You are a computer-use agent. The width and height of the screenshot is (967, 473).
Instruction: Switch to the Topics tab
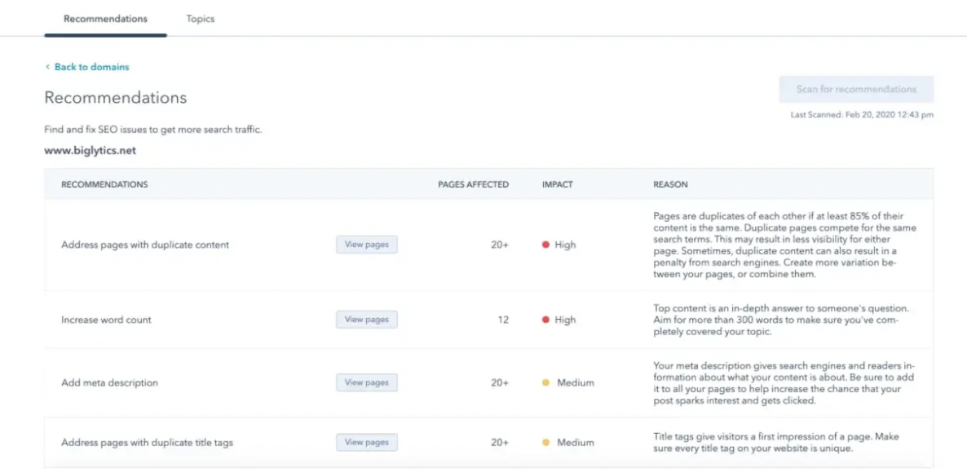[200, 19]
